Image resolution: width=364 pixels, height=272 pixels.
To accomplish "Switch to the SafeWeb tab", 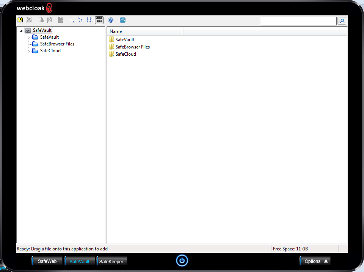I will [47, 261].
